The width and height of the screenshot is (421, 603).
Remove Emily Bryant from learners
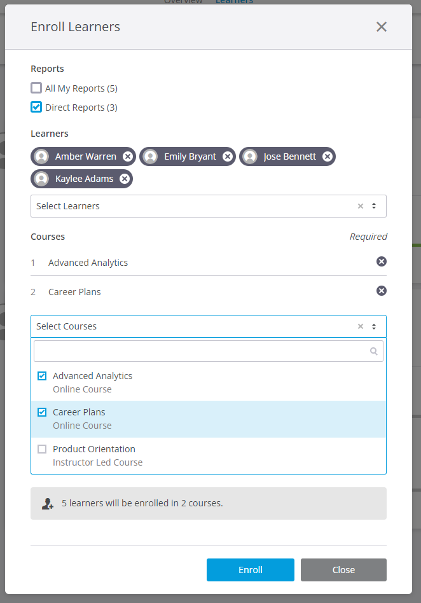[x=228, y=156]
